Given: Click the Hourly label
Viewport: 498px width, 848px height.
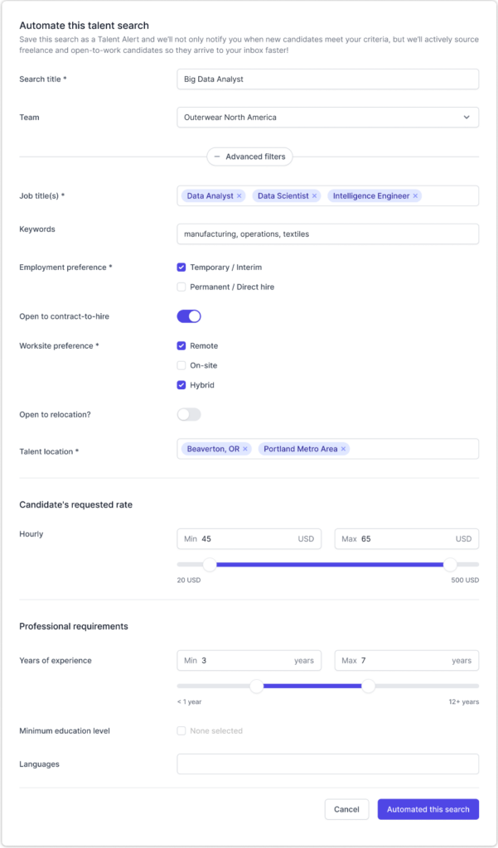Looking at the screenshot, I should 31,534.
